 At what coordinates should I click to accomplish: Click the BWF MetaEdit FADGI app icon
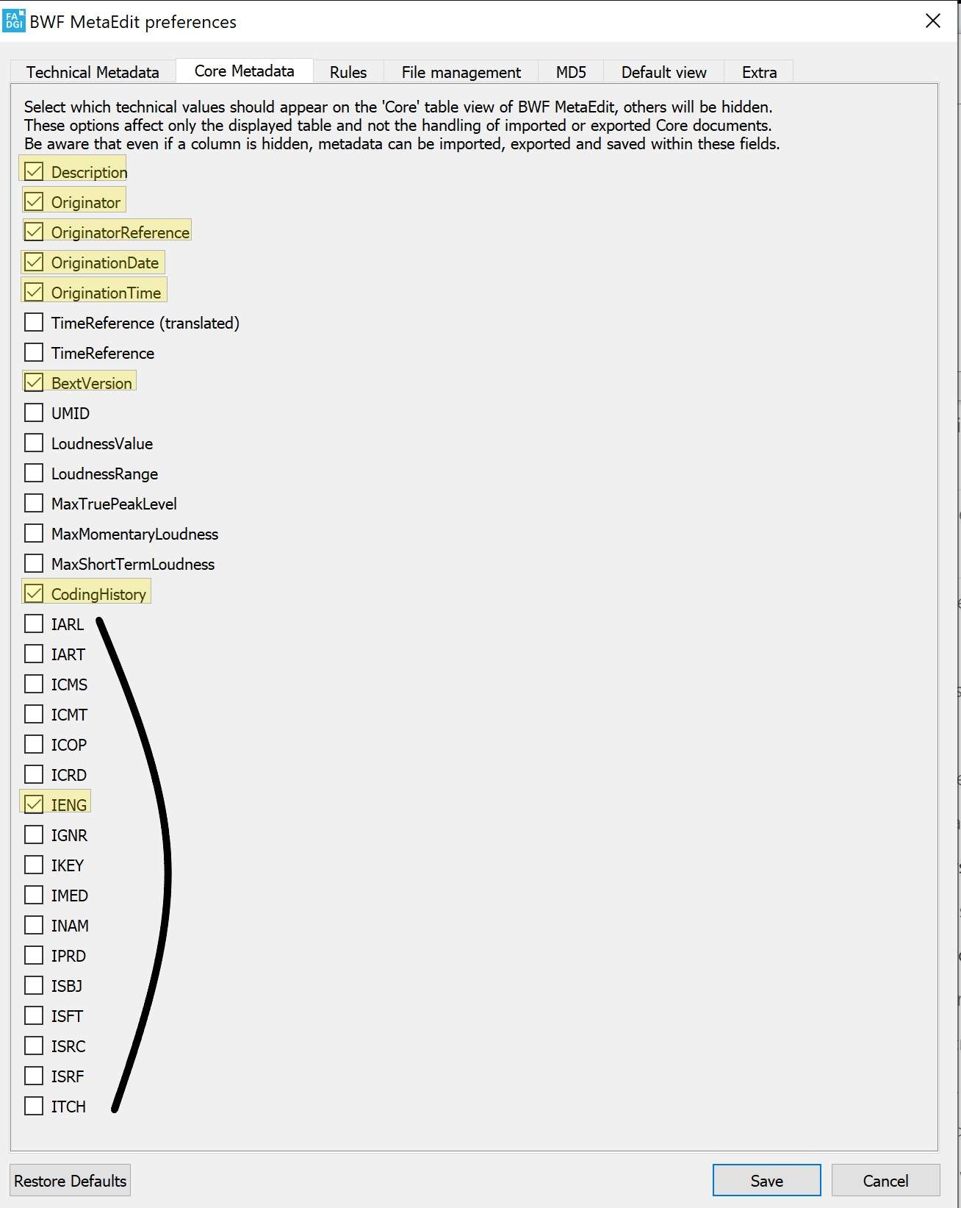[x=14, y=21]
